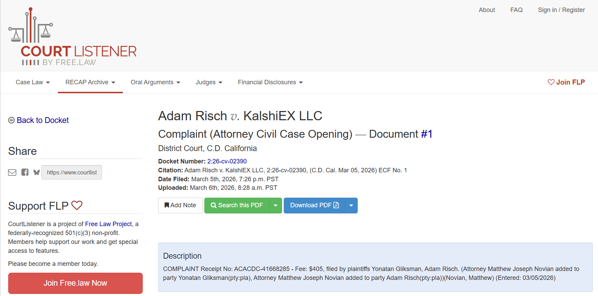Image resolution: width=598 pixels, height=296 pixels.
Task: Click the share URL text field
Action: [72, 172]
